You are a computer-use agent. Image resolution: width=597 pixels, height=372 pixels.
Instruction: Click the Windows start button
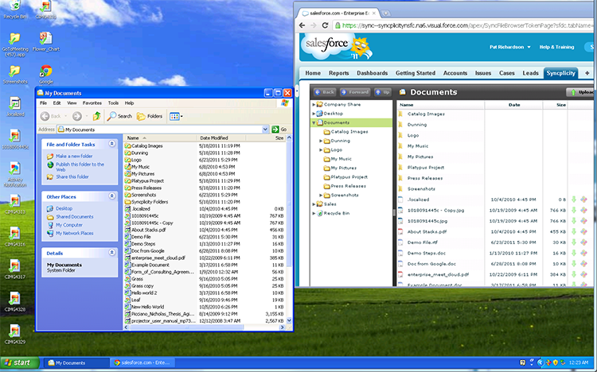pyautogui.click(x=19, y=362)
